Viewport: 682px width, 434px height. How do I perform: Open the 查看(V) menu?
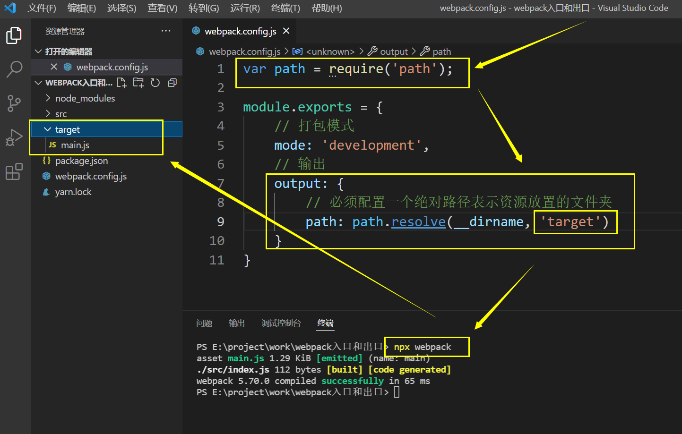pos(163,8)
